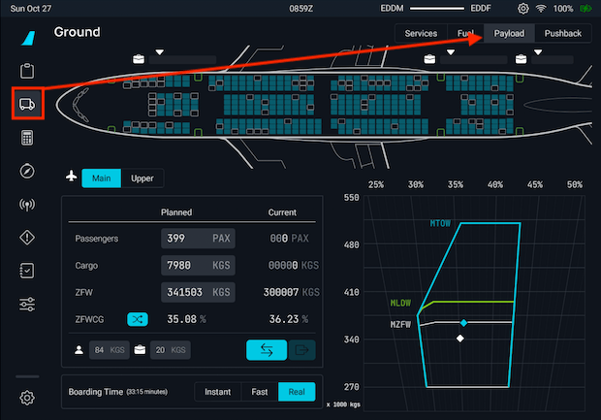The width and height of the screenshot is (601, 420).
Task: Open the Ground truck page in sidebar
Action: 27,104
